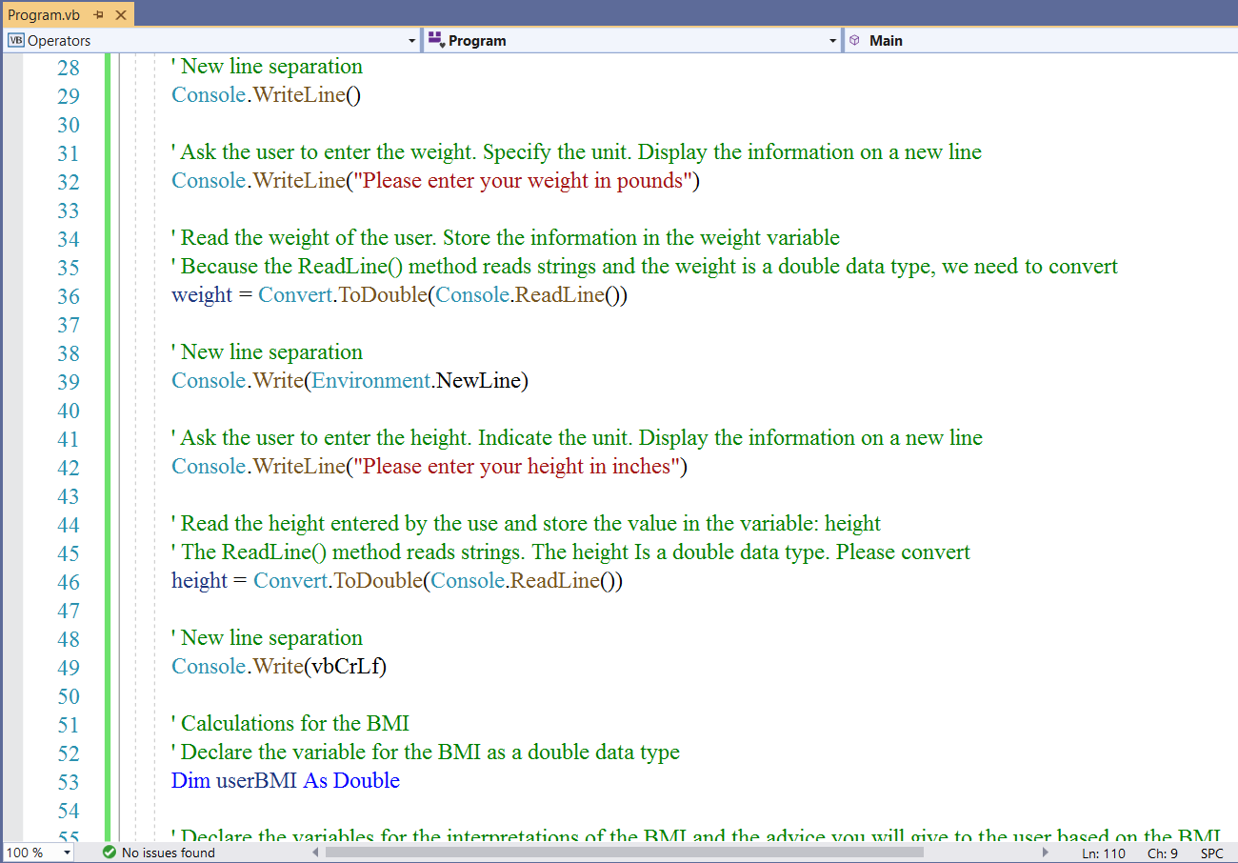Click the comment starting 'Read the weight of the user'
The width and height of the screenshot is (1238, 863).
[506, 238]
